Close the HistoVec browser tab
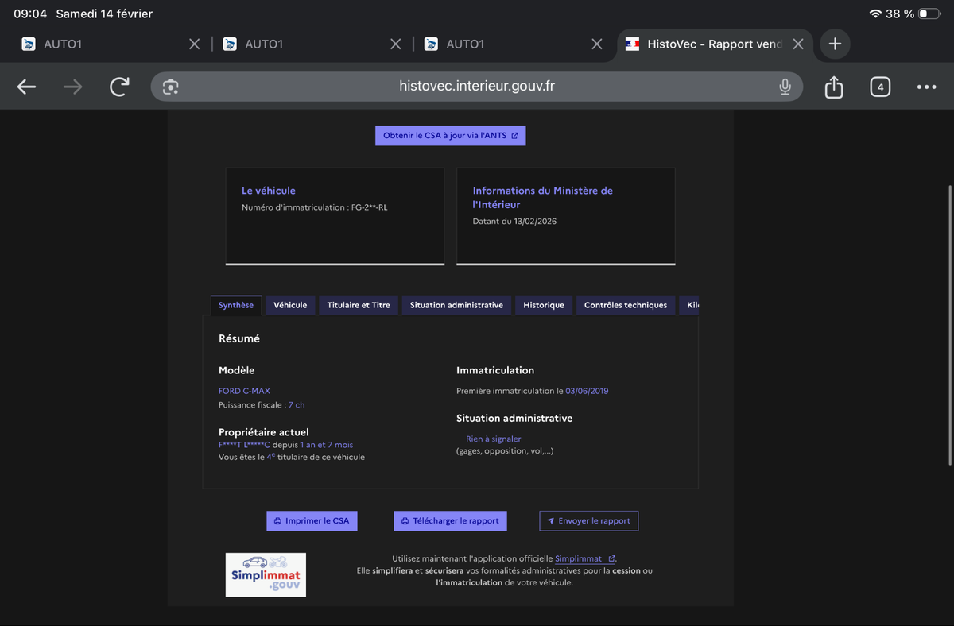The height and width of the screenshot is (626, 954). click(x=798, y=44)
